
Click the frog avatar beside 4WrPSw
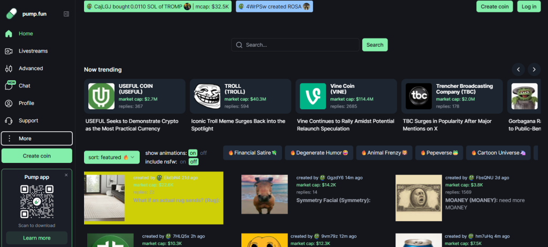pyautogui.click(x=241, y=6)
